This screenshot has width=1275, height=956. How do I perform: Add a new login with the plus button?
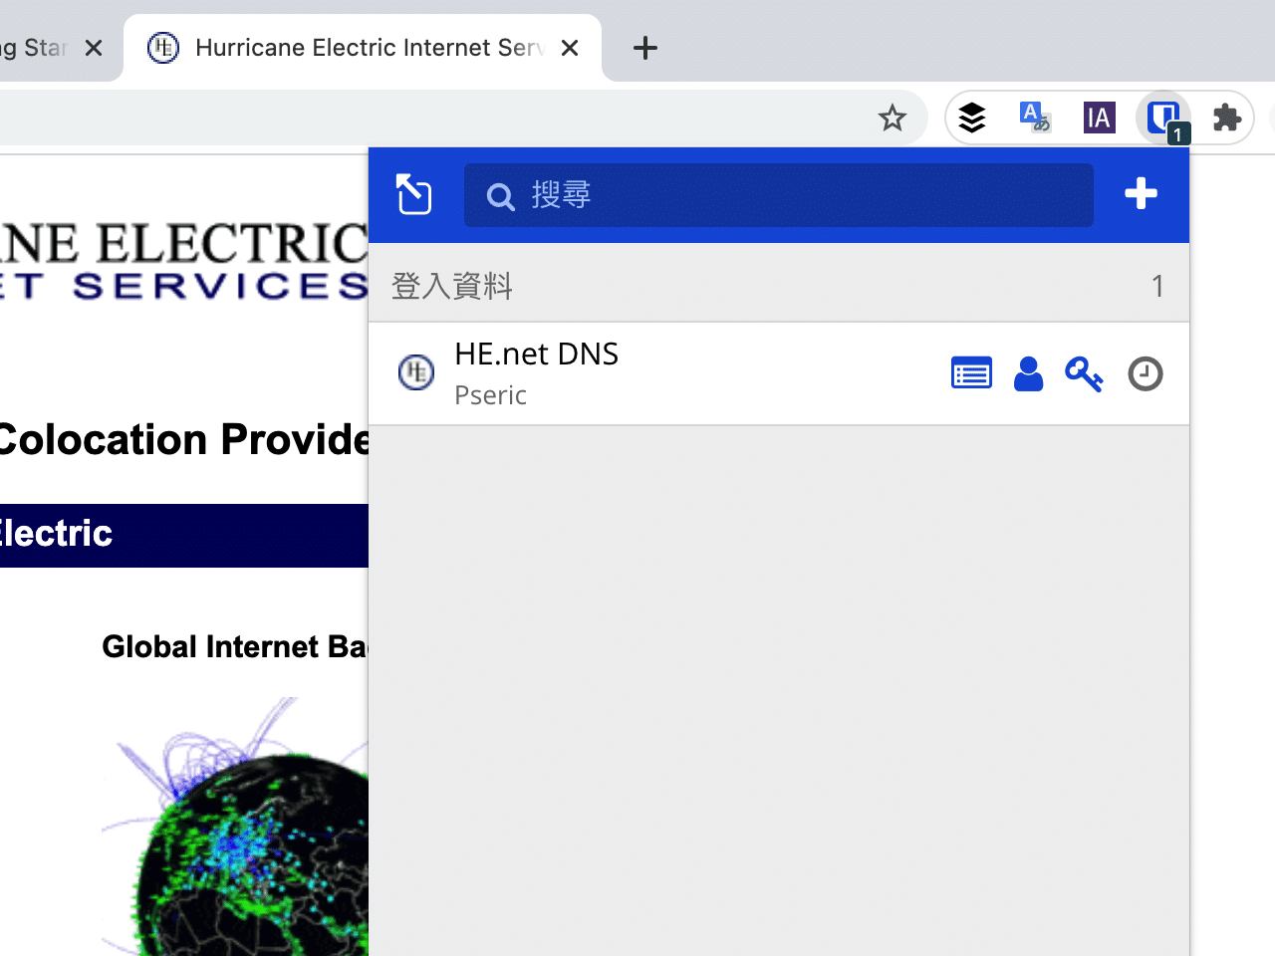(1142, 194)
